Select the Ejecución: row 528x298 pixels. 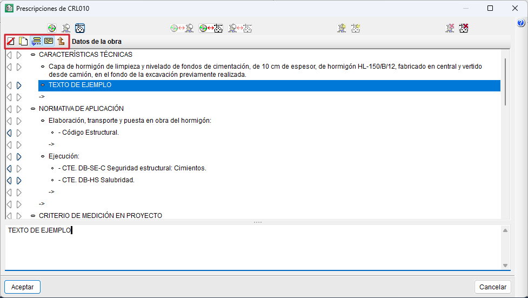(64, 156)
